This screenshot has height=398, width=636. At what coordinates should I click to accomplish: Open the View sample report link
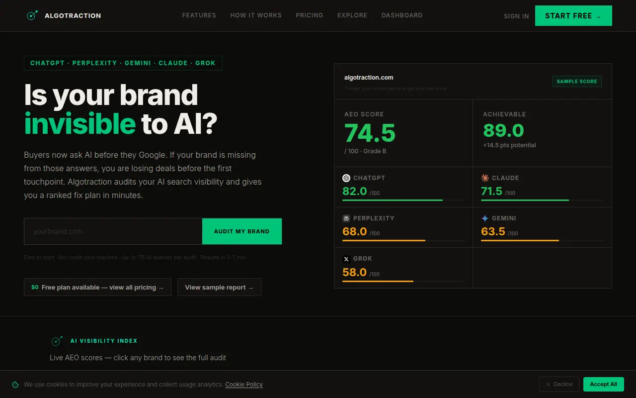[219, 287]
